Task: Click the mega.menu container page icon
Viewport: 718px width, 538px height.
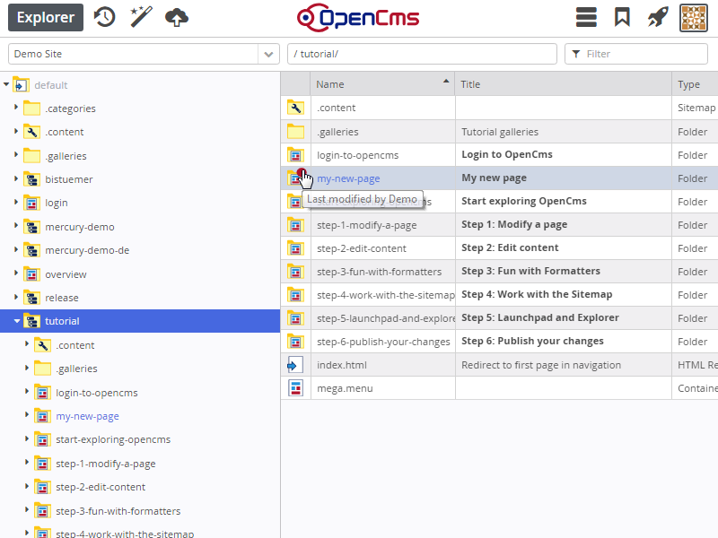Action: pos(295,388)
